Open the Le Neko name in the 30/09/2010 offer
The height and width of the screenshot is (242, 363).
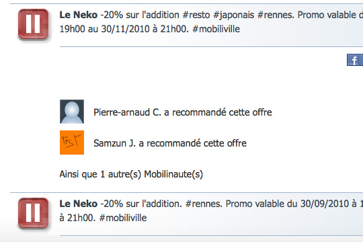click(x=79, y=204)
